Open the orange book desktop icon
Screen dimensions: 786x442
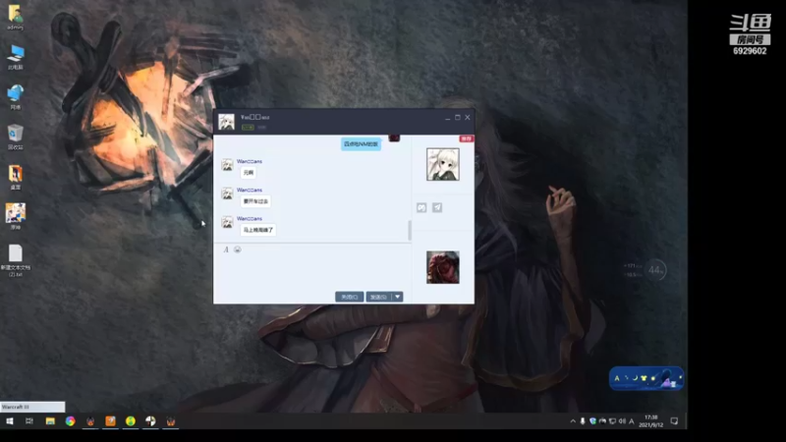16,178
